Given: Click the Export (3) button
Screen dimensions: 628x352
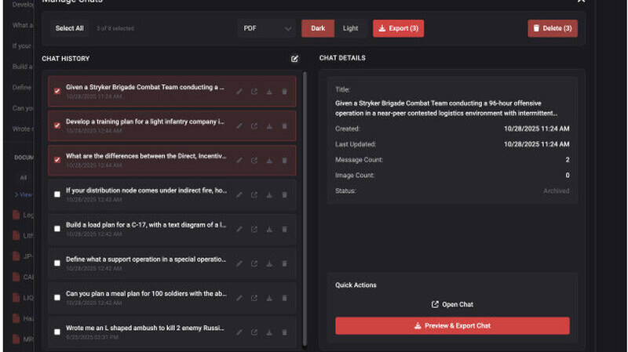Looking at the screenshot, I should 398,29.
